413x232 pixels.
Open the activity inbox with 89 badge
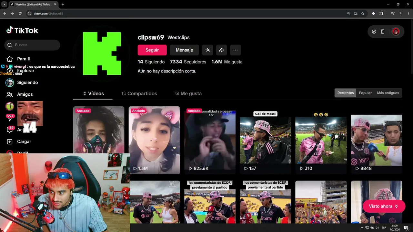pos(10,130)
